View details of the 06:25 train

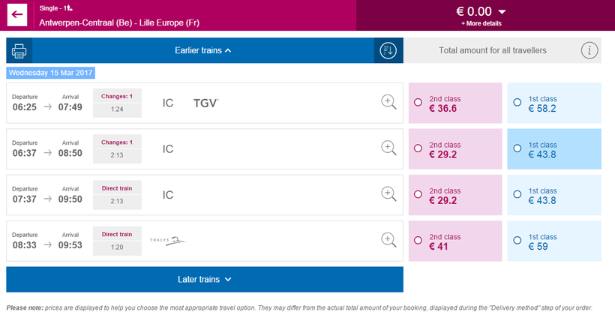[388, 103]
